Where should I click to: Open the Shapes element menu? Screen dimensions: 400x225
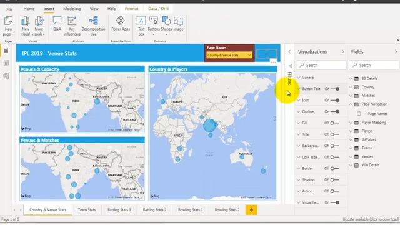pyautogui.click(x=166, y=26)
